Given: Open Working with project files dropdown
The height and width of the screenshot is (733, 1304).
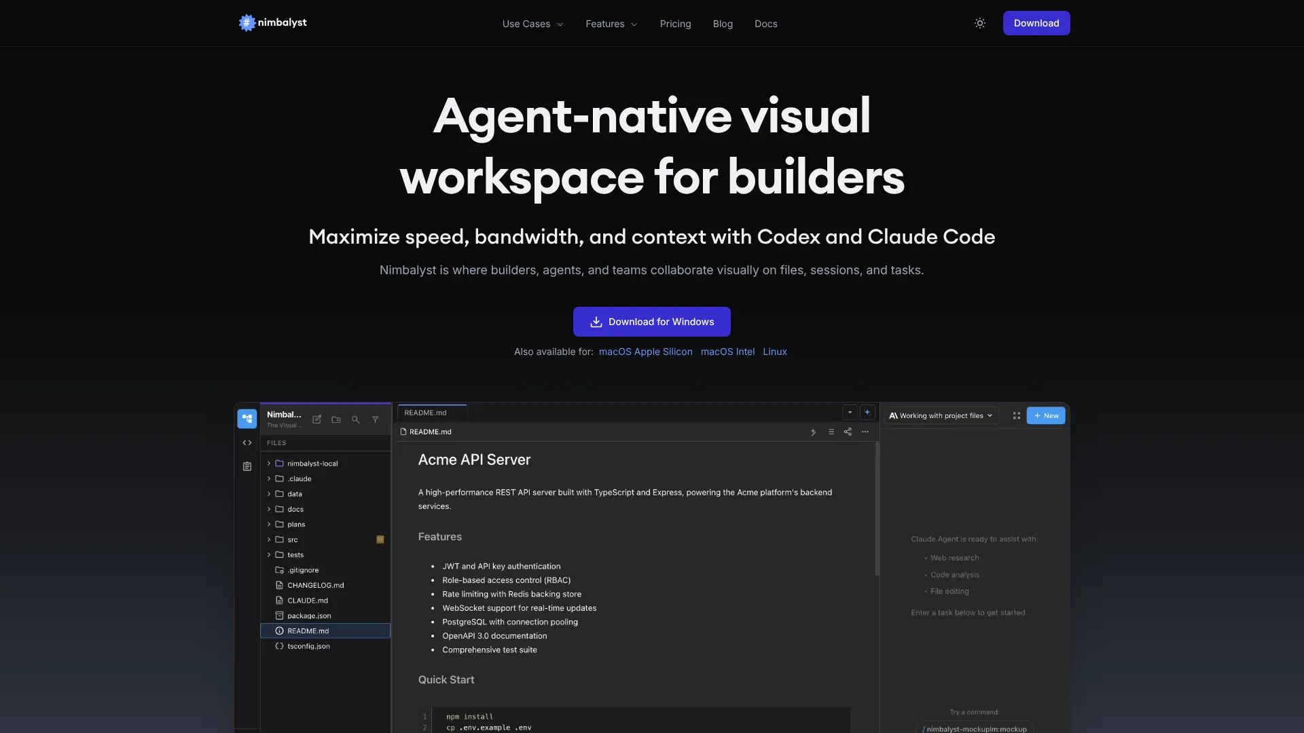Looking at the screenshot, I should (x=941, y=415).
